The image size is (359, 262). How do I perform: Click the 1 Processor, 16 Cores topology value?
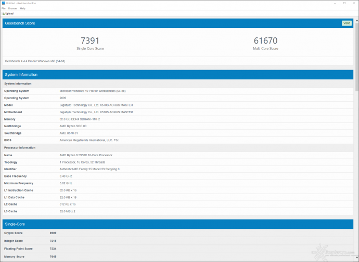pyautogui.click(x=82, y=162)
